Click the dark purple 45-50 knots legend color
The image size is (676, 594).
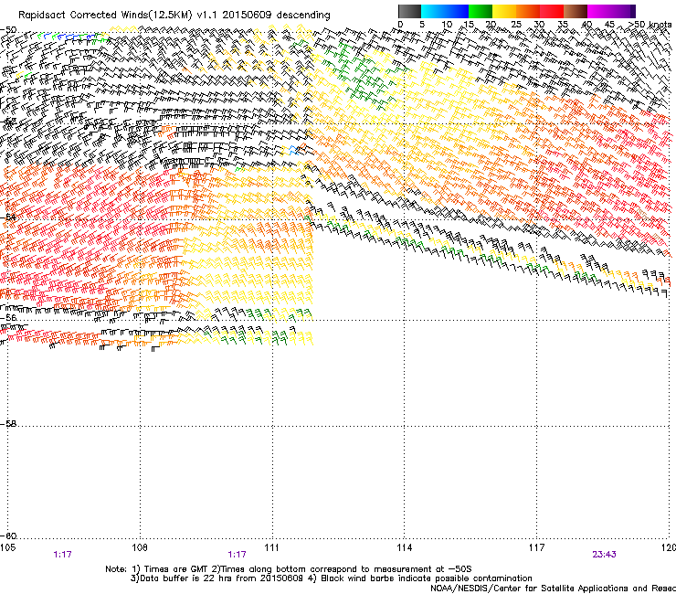(623, 11)
